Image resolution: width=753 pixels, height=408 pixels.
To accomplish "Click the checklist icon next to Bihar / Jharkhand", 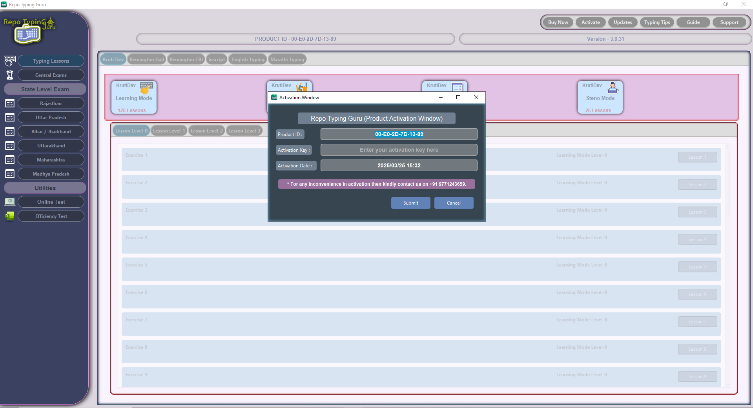I will pyautogui.click(x=10, y=132).
